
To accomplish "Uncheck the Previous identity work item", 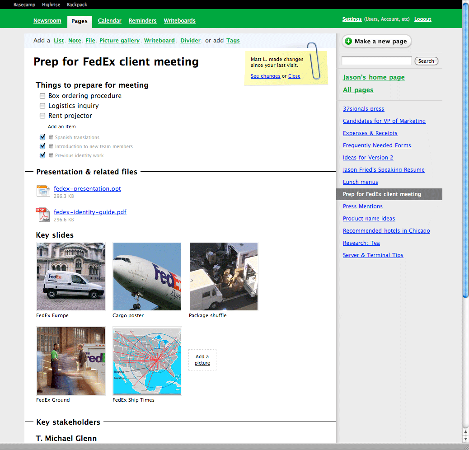I will coord(42,155).
